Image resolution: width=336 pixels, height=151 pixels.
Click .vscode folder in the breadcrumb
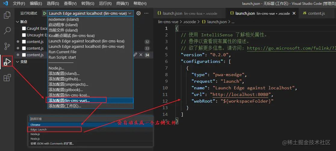click(190, 22)
